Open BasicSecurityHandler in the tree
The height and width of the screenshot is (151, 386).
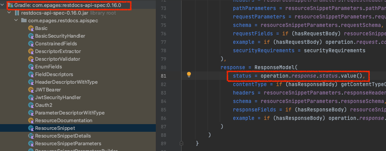[x=60, y=36]
